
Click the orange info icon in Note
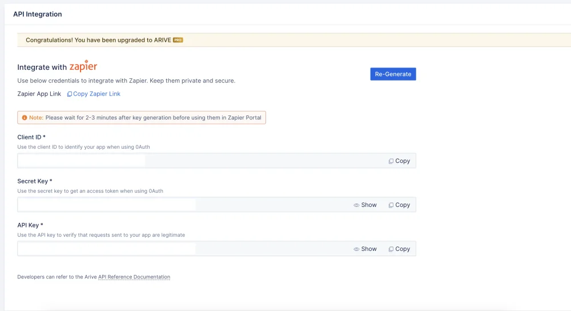[25, 118]
